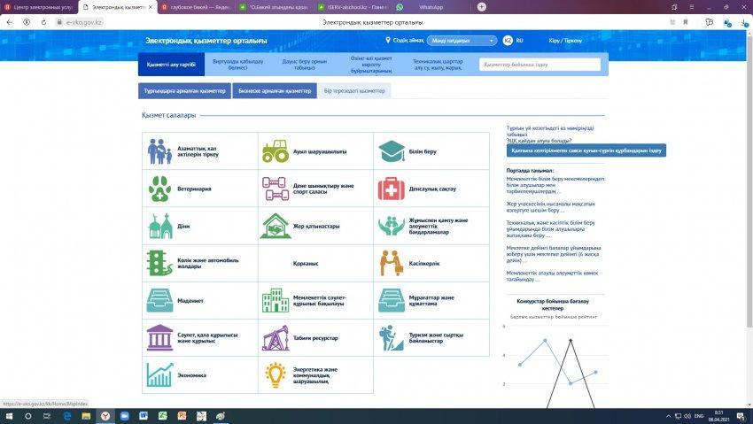The width and height of the screenshot is (753, 424).
Task: Click the e-vko.gov.kz address bar
Action: 84,22
